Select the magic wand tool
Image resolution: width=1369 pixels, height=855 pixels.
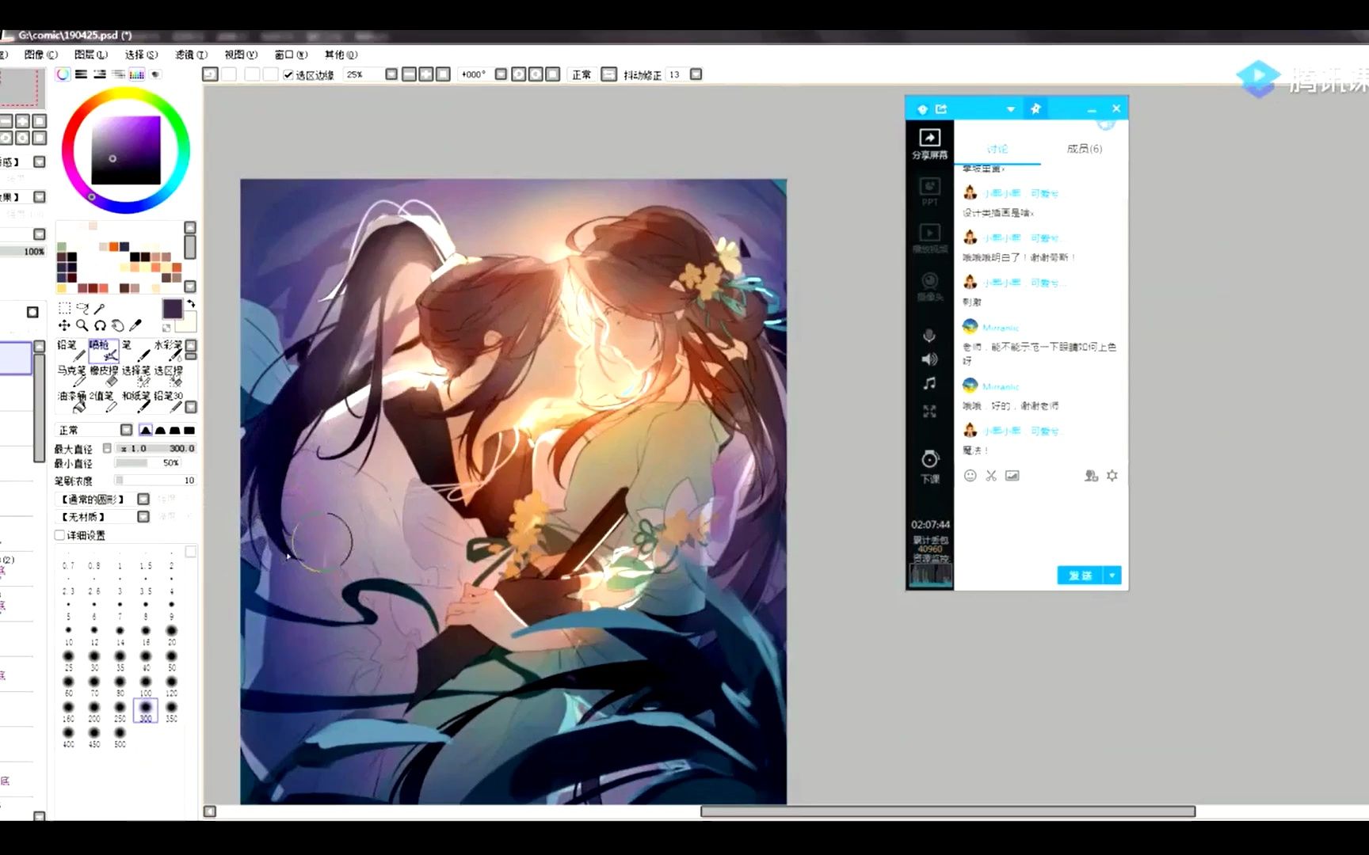tap(100, 308)
